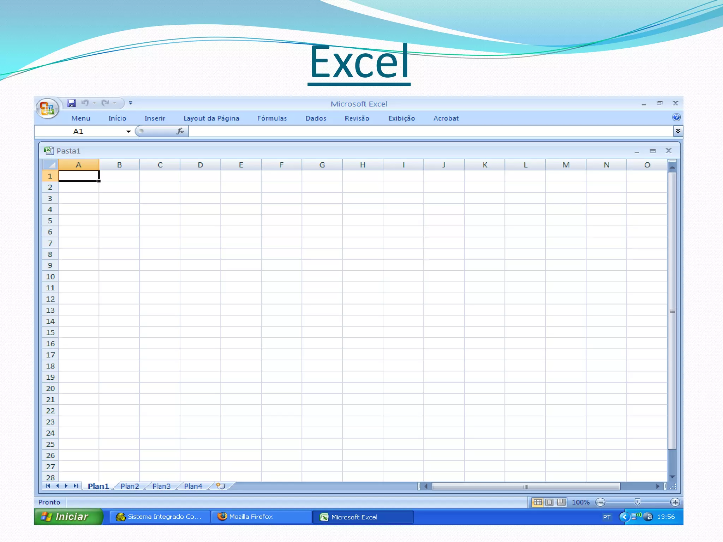Open the Layout da Página tab

pos(211,118)
